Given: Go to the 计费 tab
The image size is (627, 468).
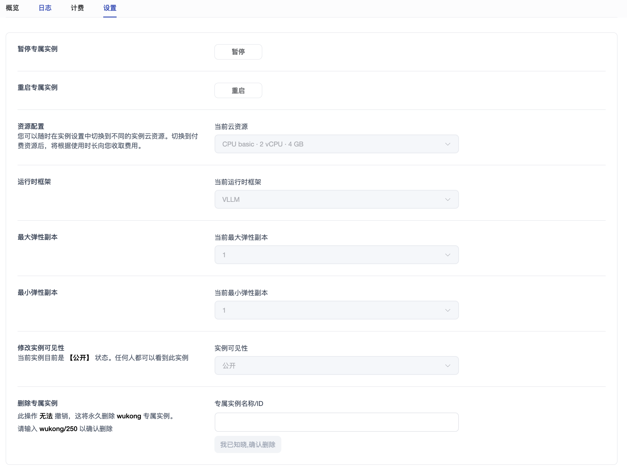Looking at the screenshot, I should [77, 8].
